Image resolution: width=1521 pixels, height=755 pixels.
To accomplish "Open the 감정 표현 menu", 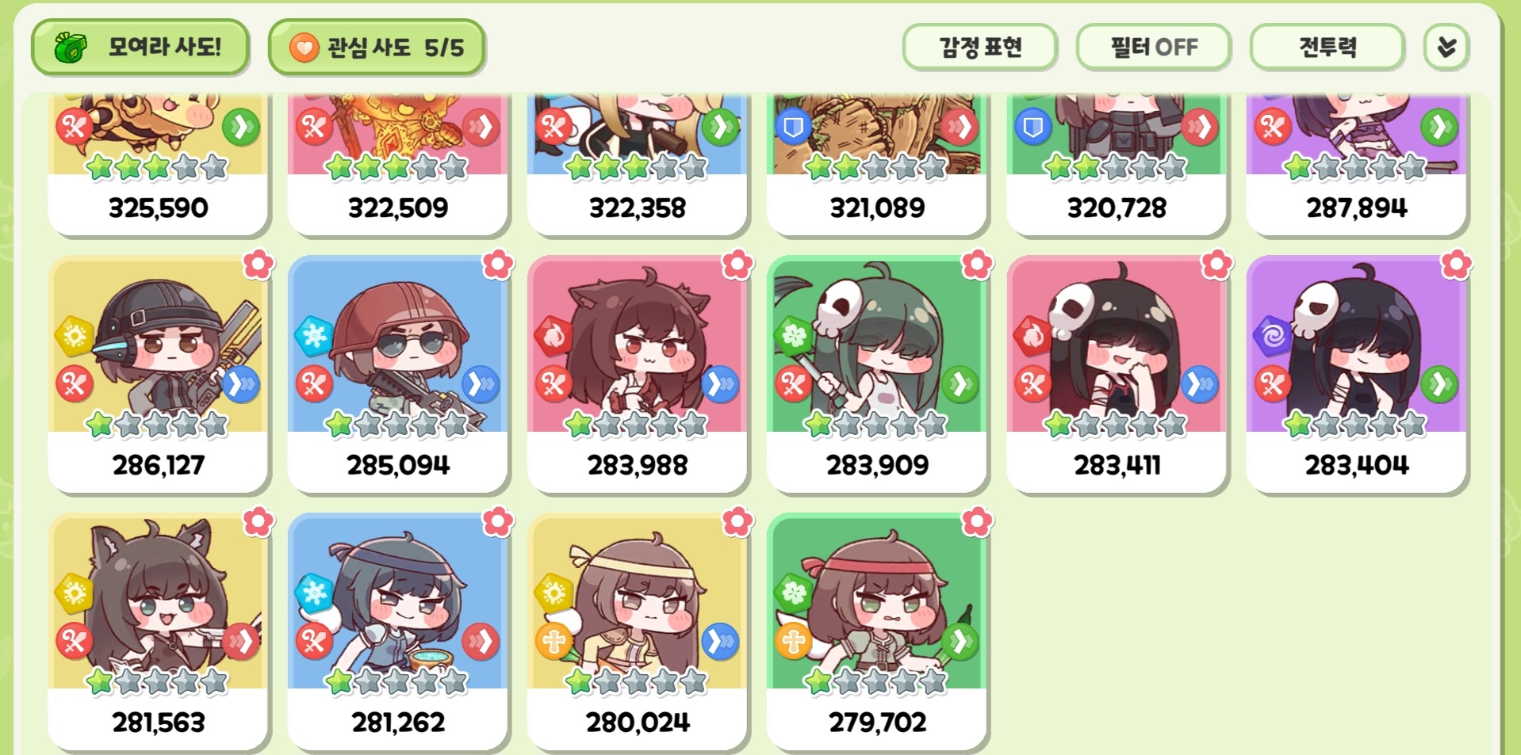I will pyautogui.click(x=980, y=48).
